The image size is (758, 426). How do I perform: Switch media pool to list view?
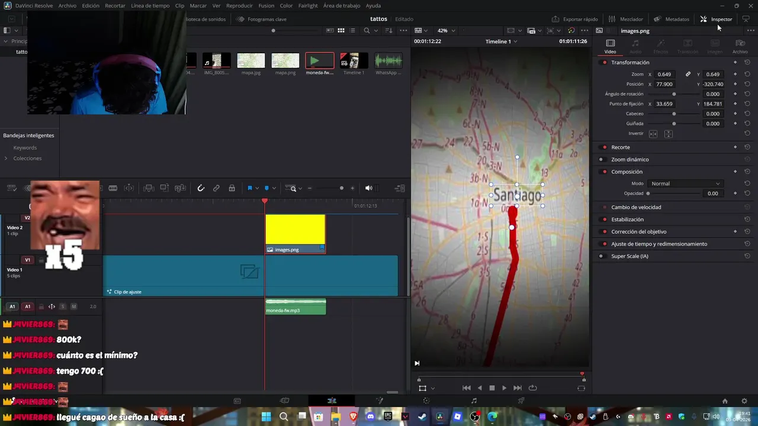click(x=352, y=30)
